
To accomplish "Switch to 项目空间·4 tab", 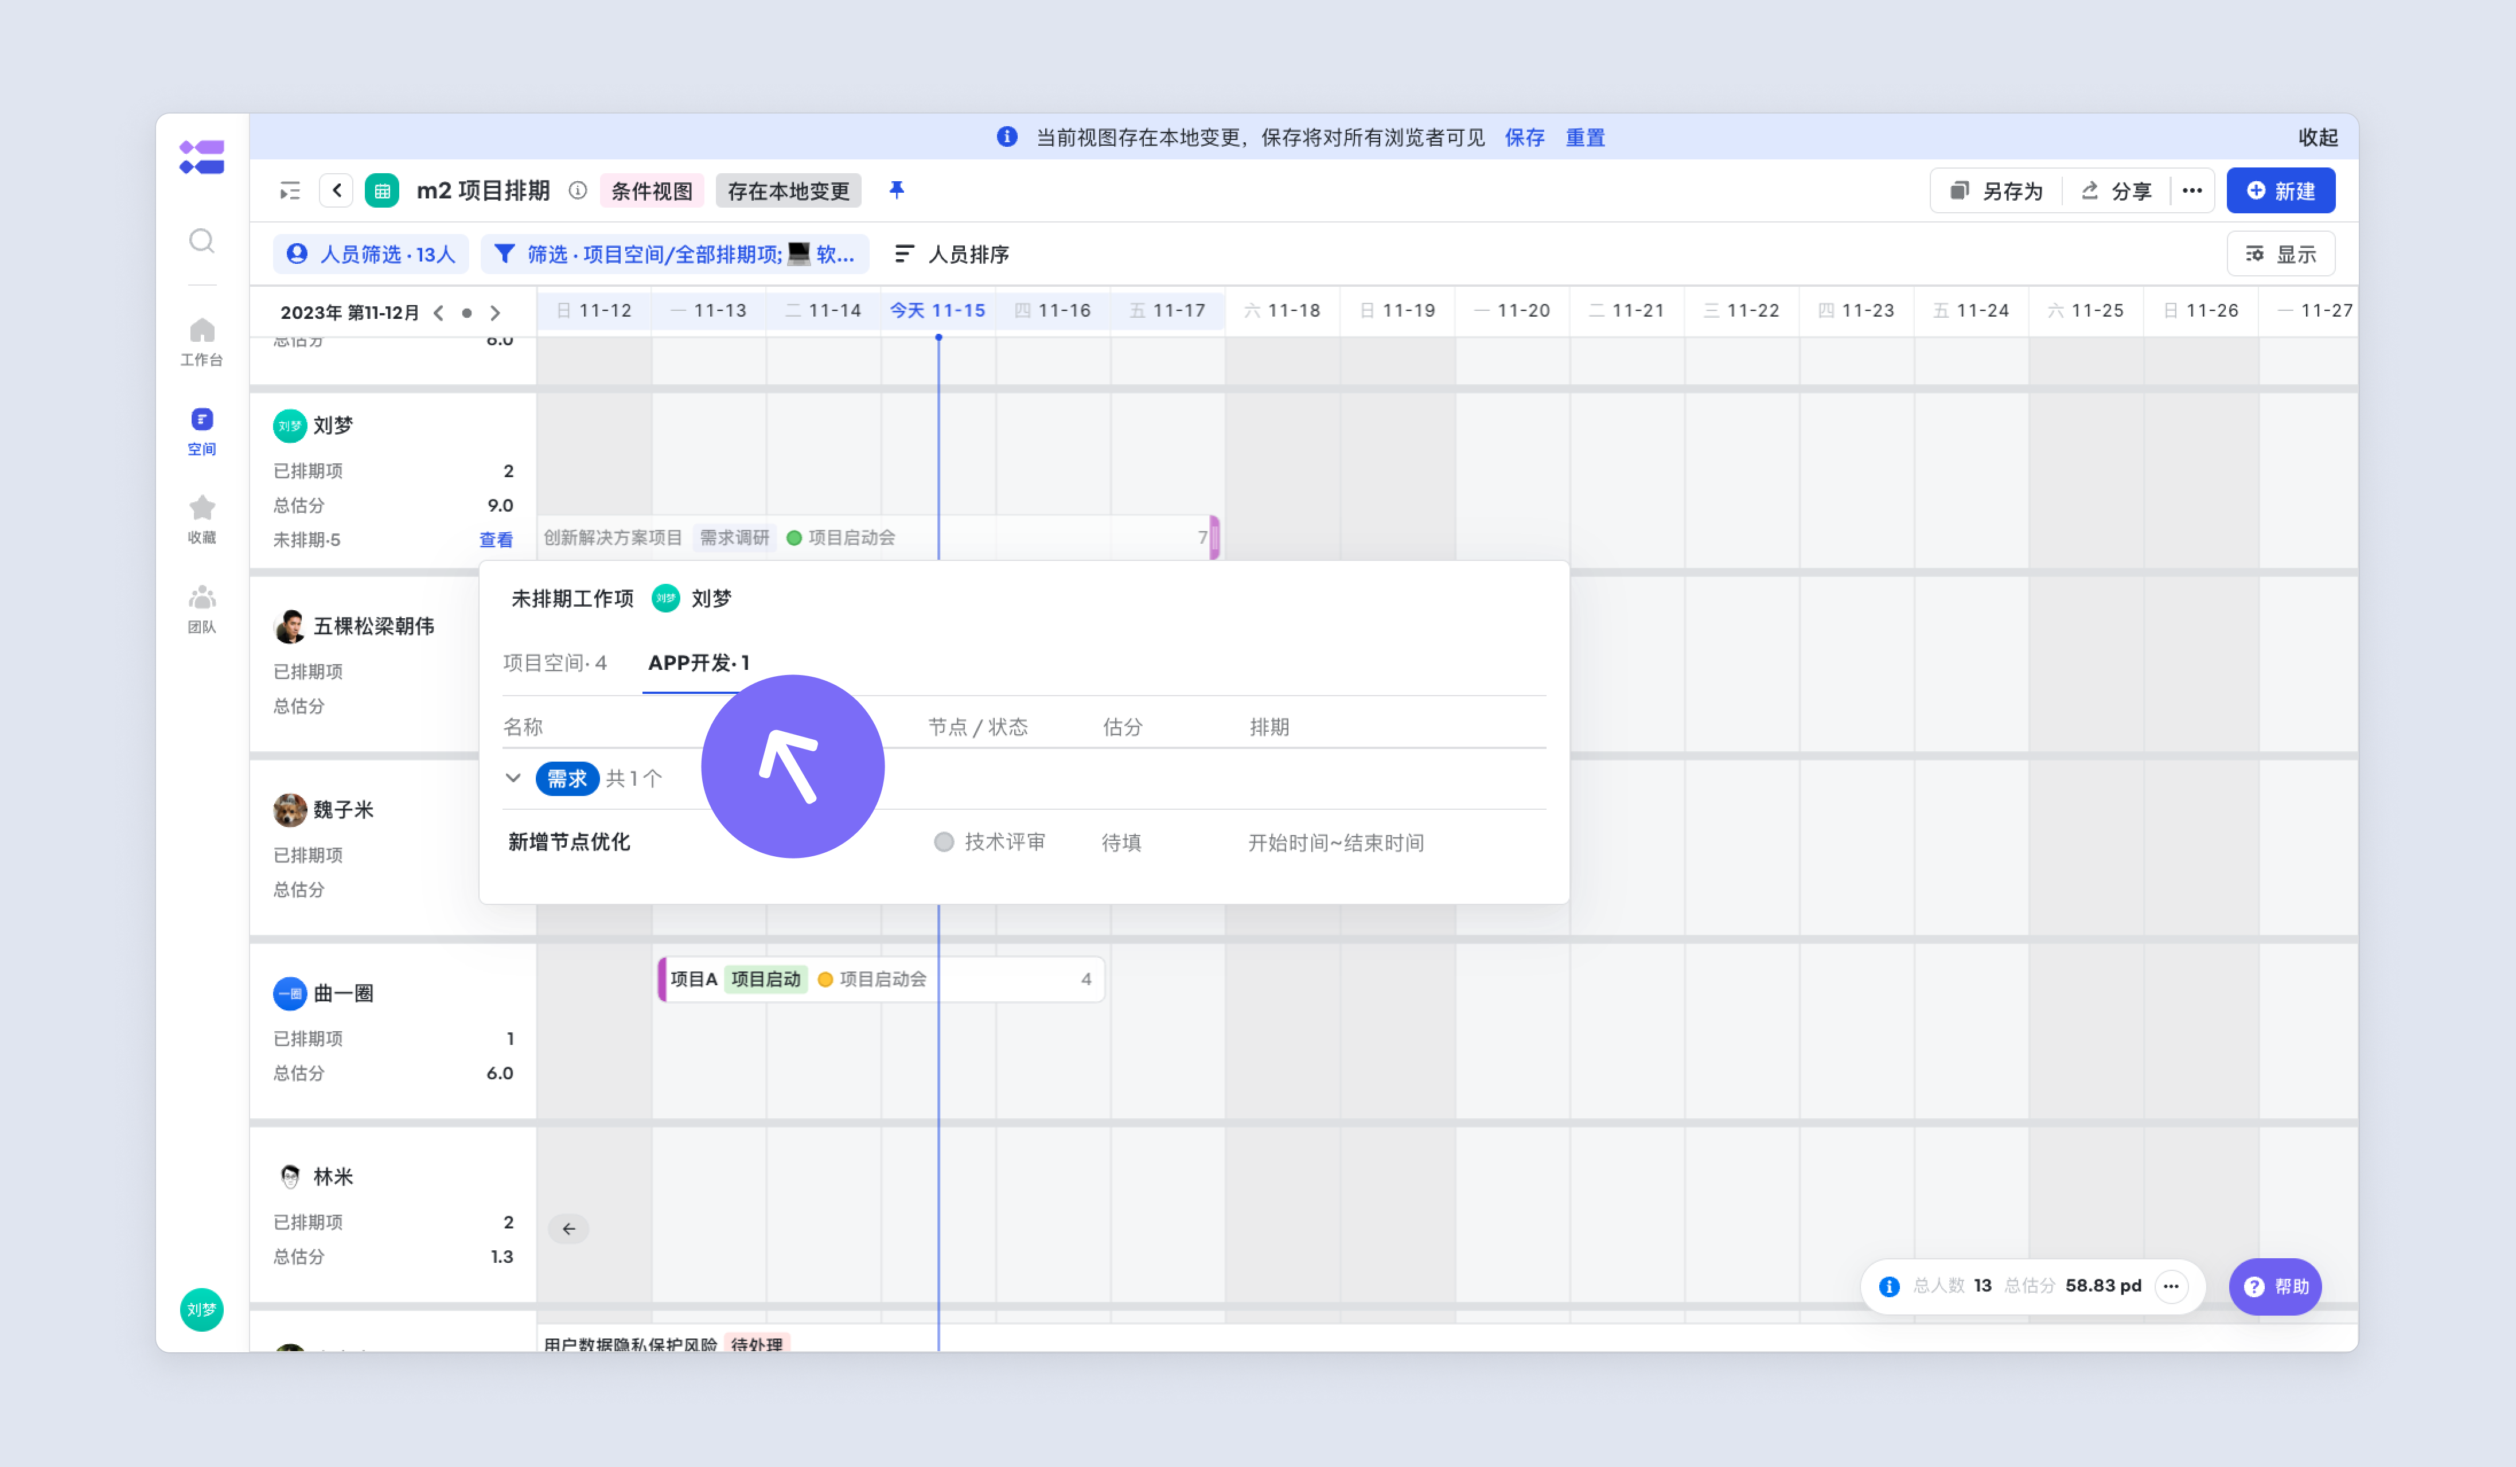I will (555, 662).
